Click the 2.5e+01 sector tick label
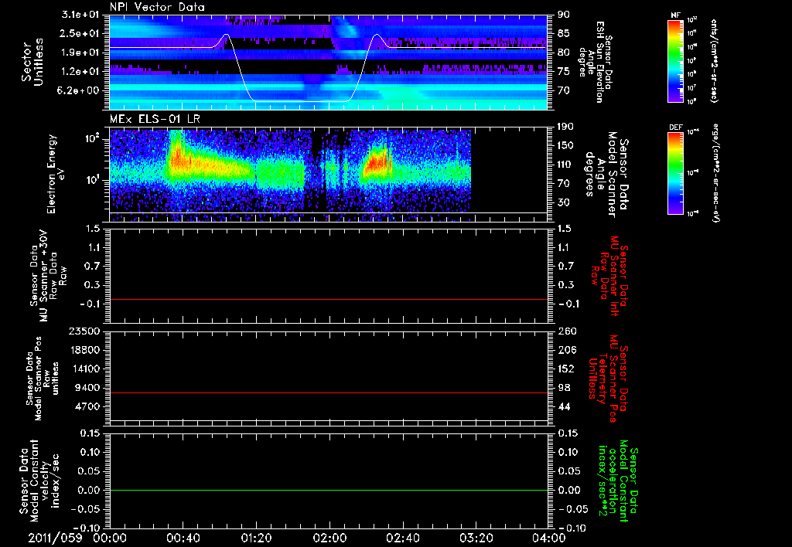Image resolution: width=792 pixels, height=547 pixels. (81, 33)
